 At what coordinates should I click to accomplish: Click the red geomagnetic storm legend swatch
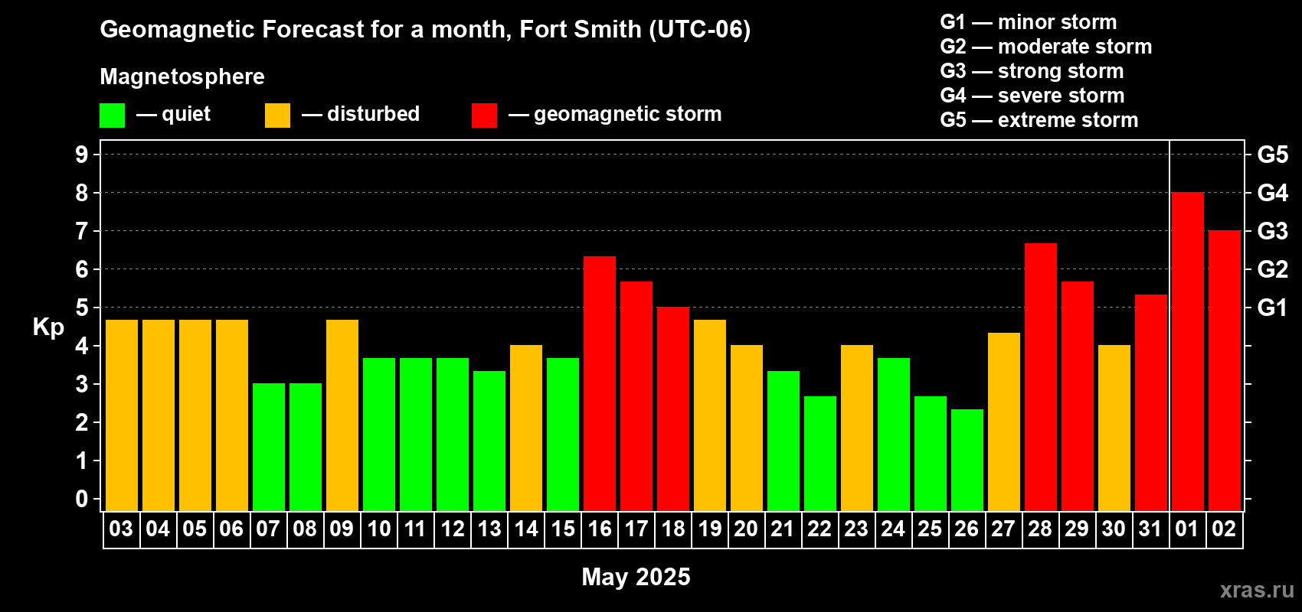click(485, 116)
